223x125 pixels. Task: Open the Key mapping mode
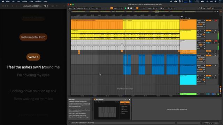[x=204, y=8]
